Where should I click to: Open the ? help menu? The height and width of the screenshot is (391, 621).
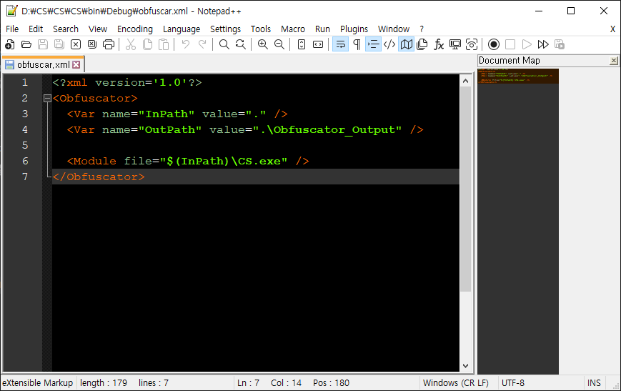(422, 29)
